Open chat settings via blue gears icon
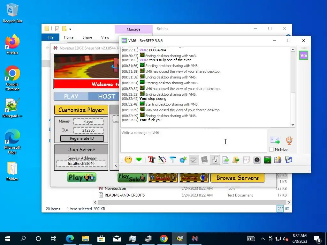This screenshot has height=245, width=327. [x=183, y=160]
